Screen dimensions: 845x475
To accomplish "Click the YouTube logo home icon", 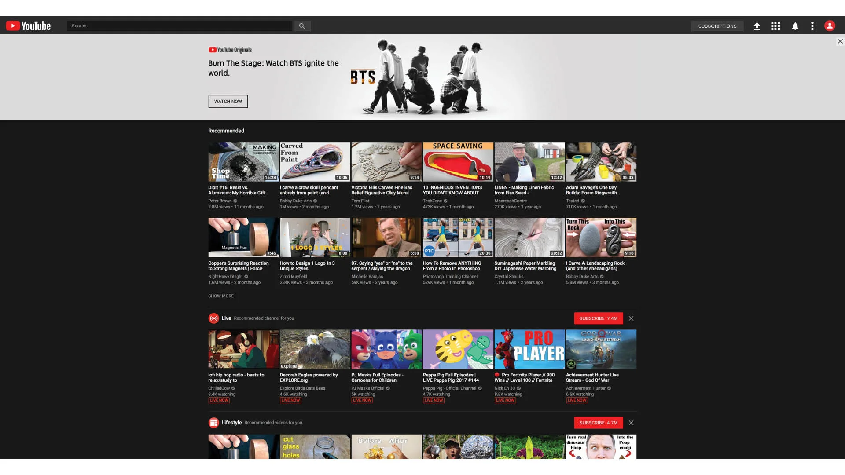I will pos(28,26).
